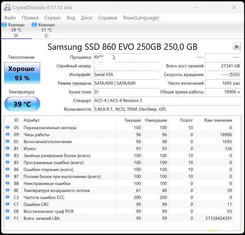Click the Хорошо 93 % health status button
This screenshot has height=235, width=245.
point(22,73)
